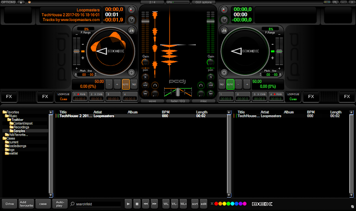Select the red color tag
This screenshot has height=211, width=356.
(x=216, y=204)
